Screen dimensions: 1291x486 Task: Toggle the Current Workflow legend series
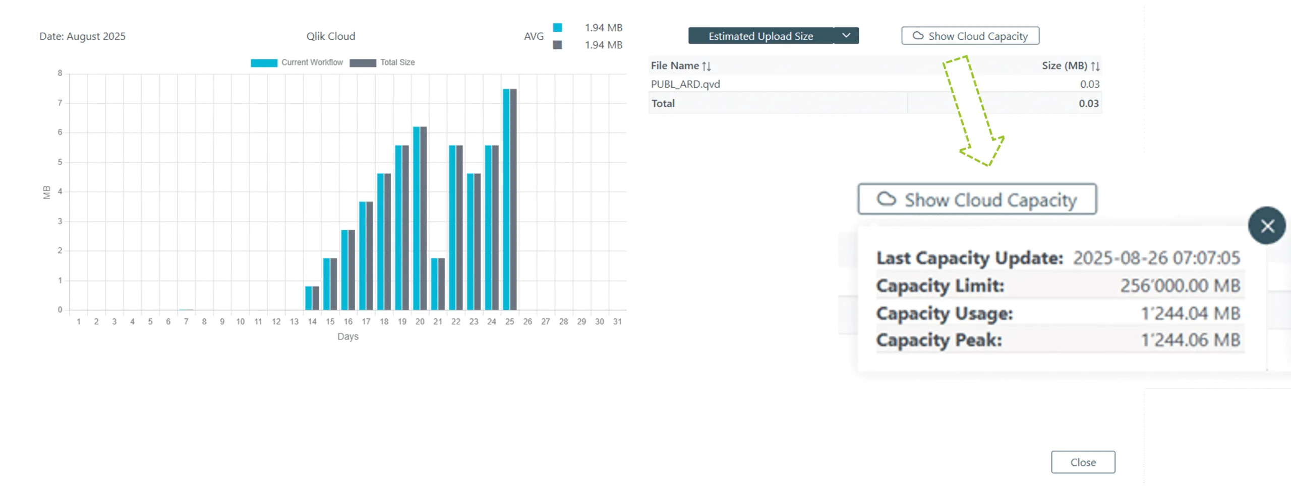(297, 62)
